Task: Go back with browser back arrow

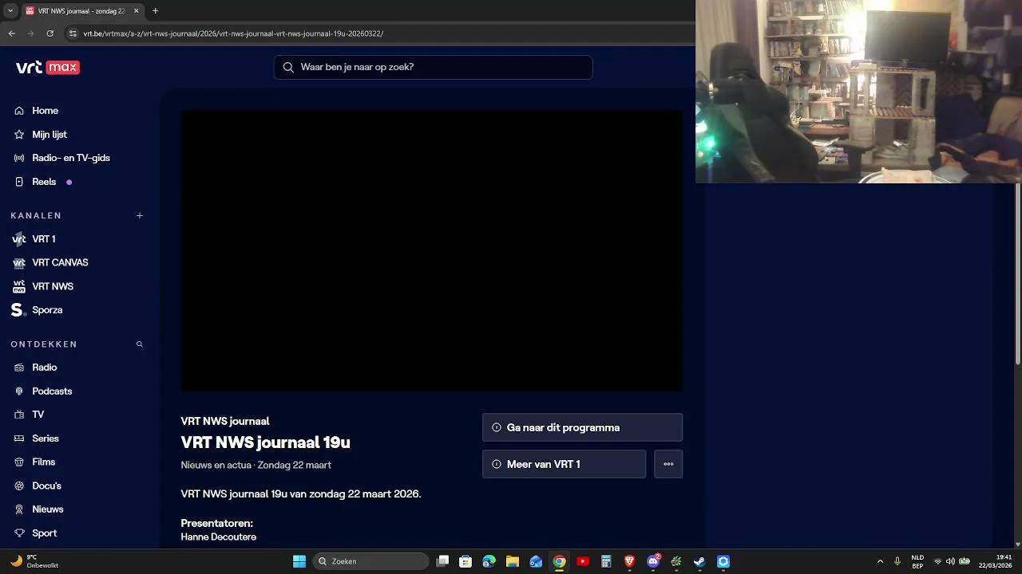Action: [11, 33]
